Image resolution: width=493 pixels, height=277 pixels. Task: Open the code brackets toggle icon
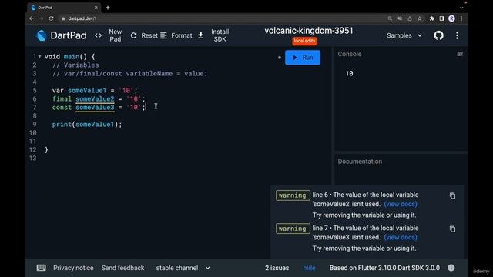pos(98,35)
